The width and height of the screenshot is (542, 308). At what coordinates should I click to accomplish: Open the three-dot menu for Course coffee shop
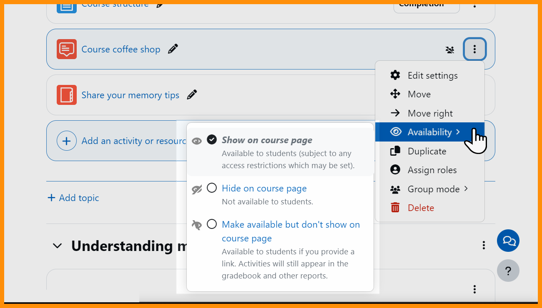474,49
